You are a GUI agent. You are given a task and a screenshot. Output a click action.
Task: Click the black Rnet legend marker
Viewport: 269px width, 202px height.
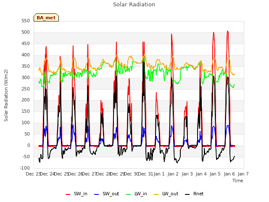coord(187,194)
